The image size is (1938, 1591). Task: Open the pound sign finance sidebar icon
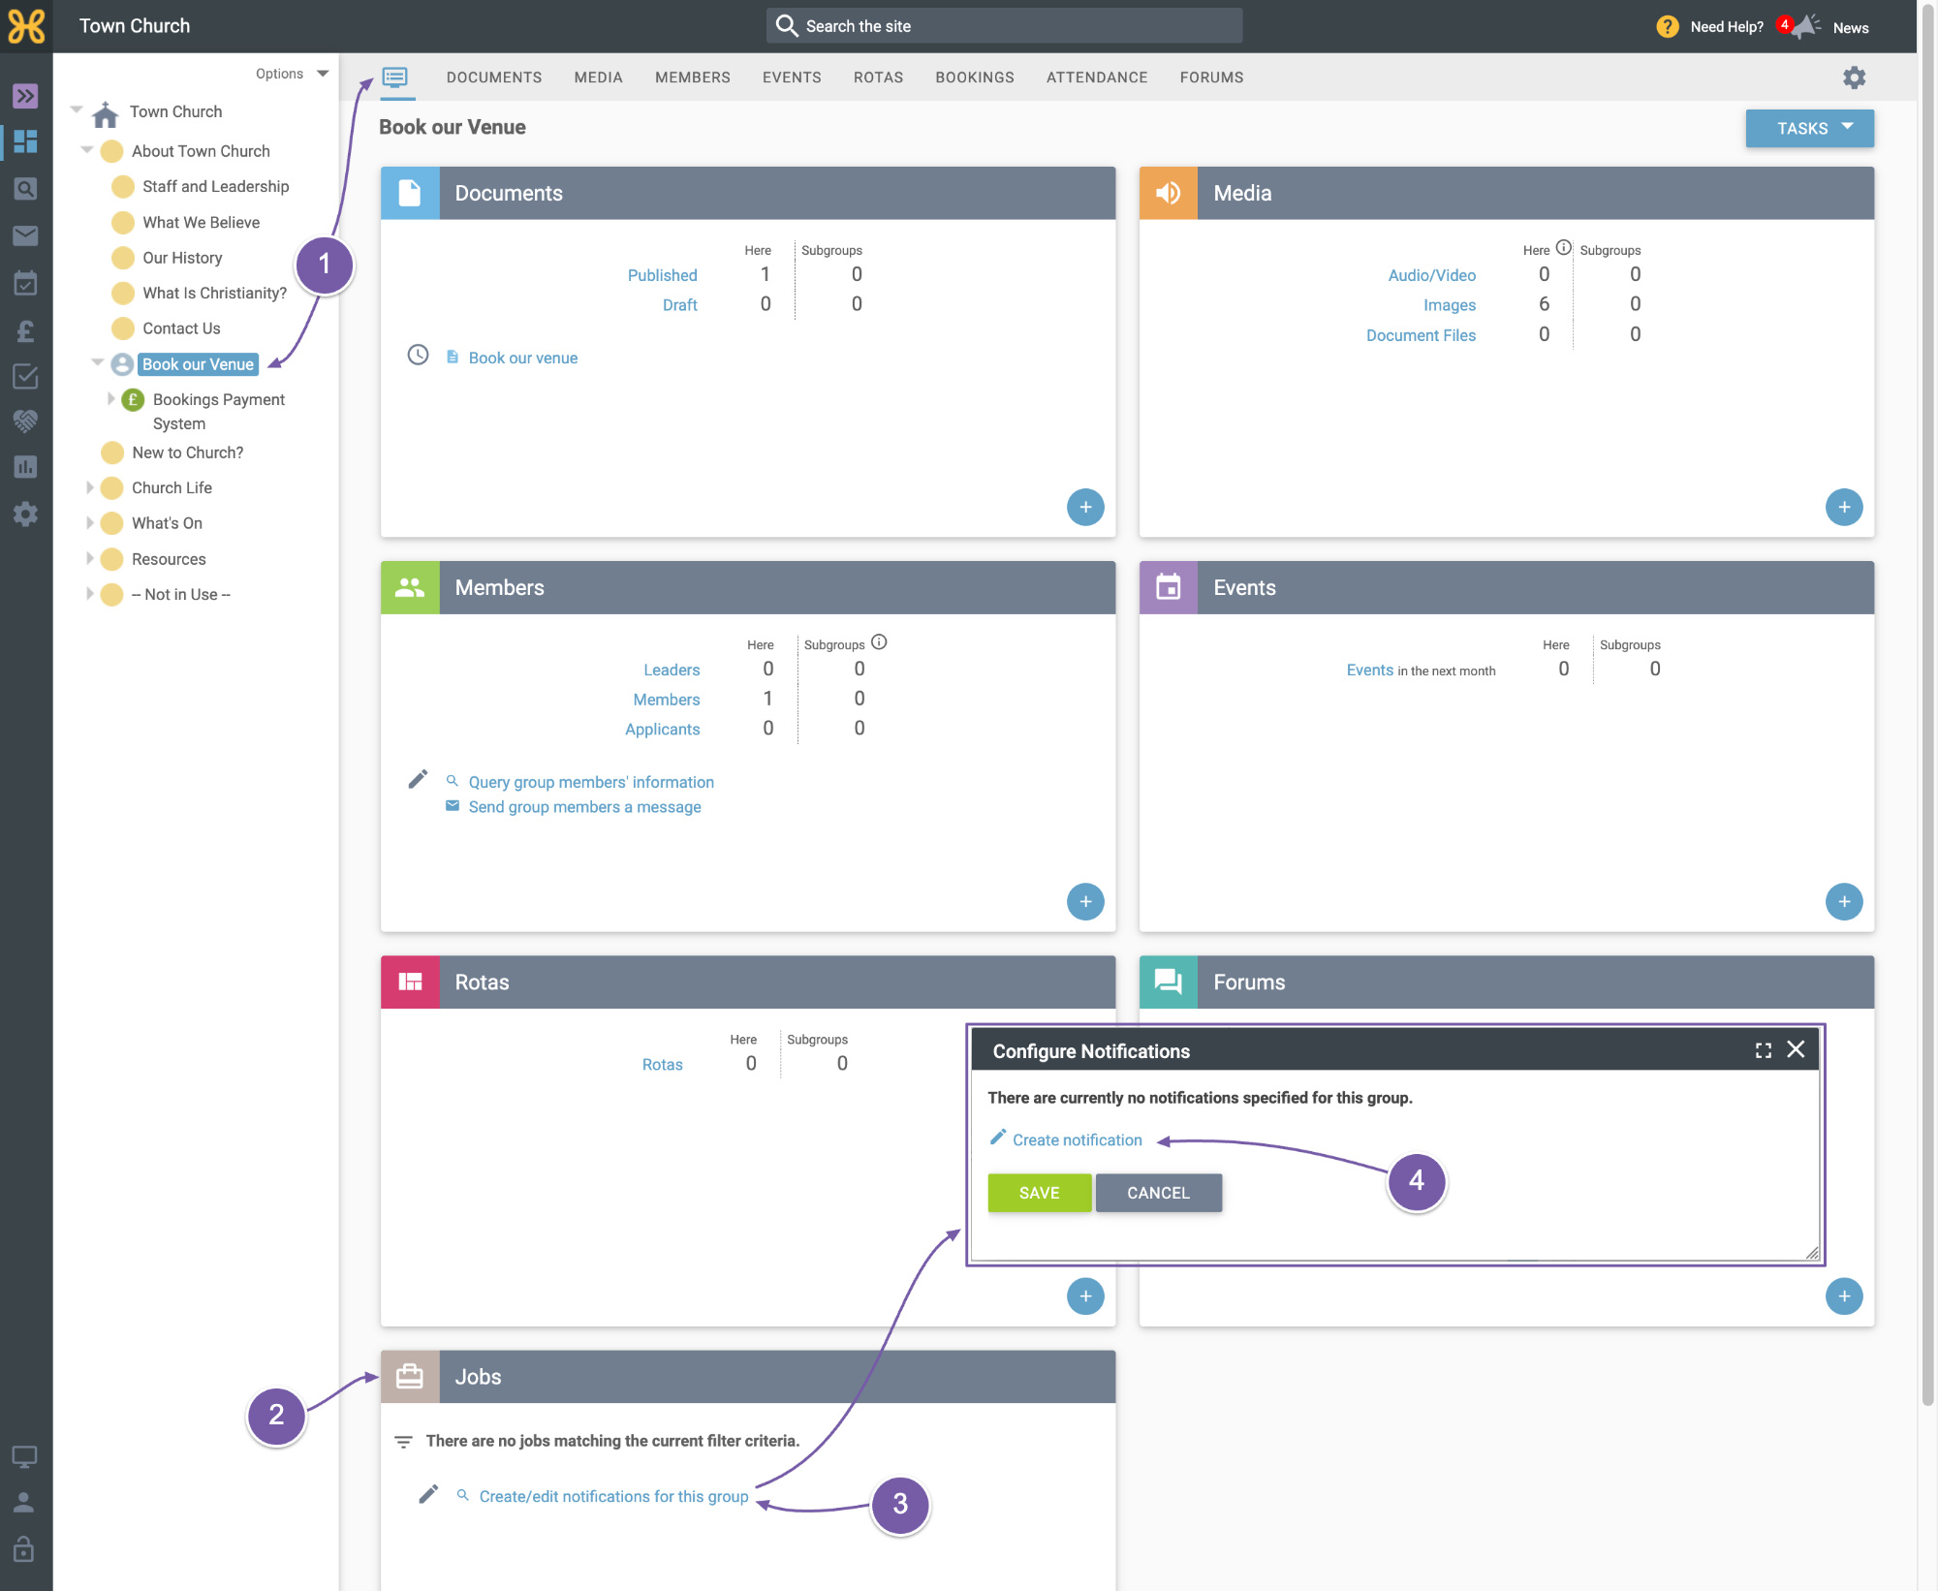25,330
